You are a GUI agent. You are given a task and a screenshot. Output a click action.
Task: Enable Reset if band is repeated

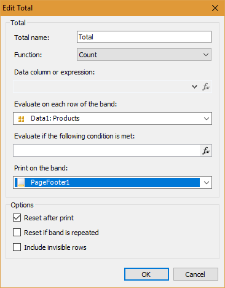(17, 233)
